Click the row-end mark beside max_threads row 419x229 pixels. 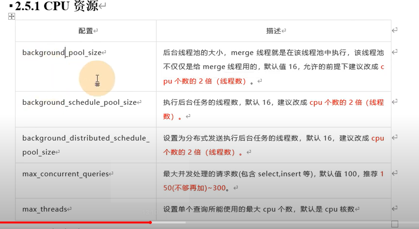395,209
